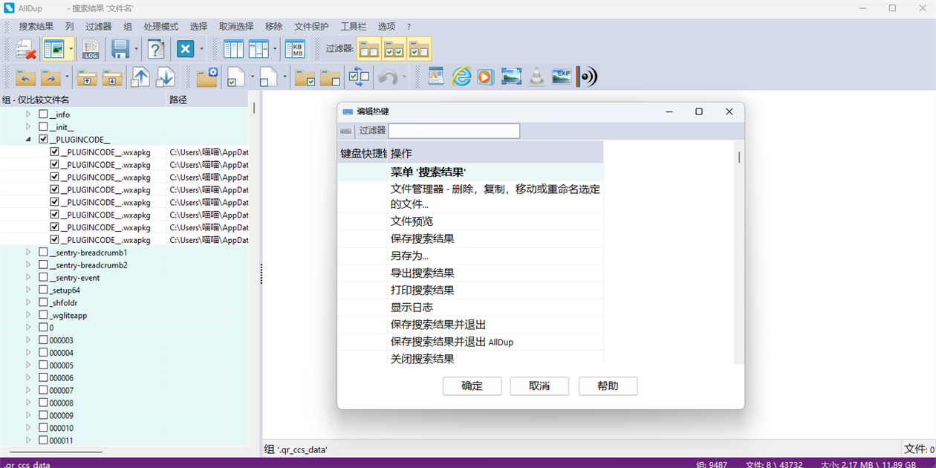
Task: Click the 过滤器 filter input field
Action: [x=453, y=131]
